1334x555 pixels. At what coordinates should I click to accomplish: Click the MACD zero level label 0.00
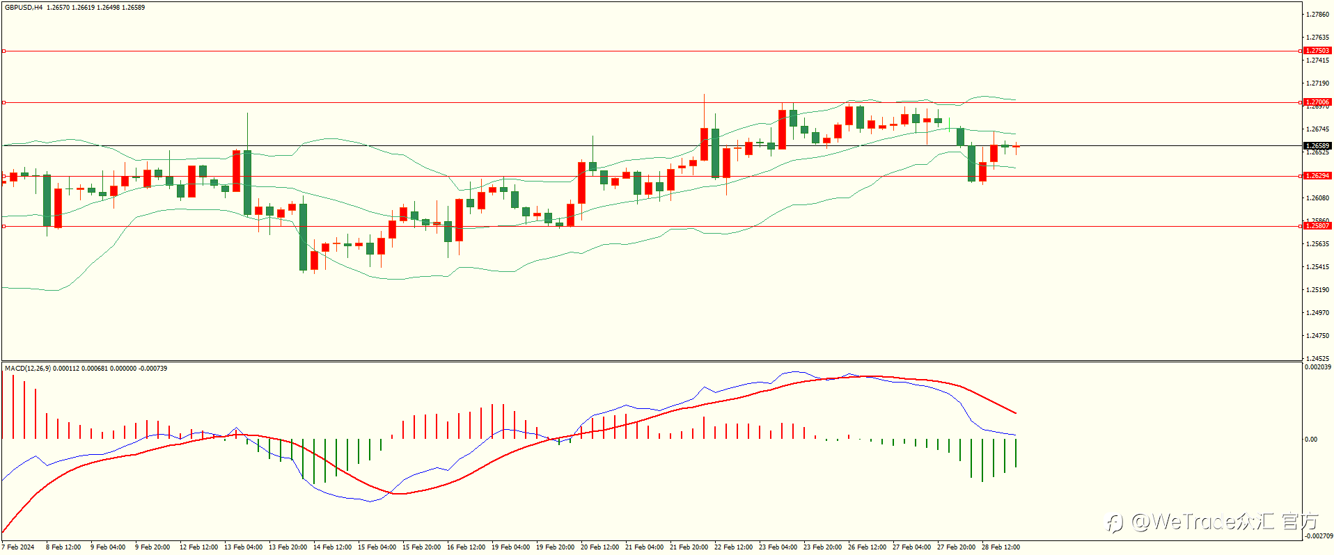click(x=1311, y=440)
